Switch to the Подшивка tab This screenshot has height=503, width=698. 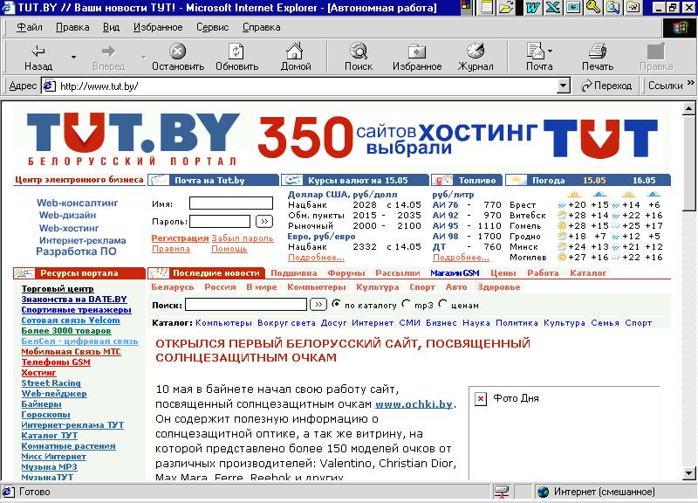294,273
